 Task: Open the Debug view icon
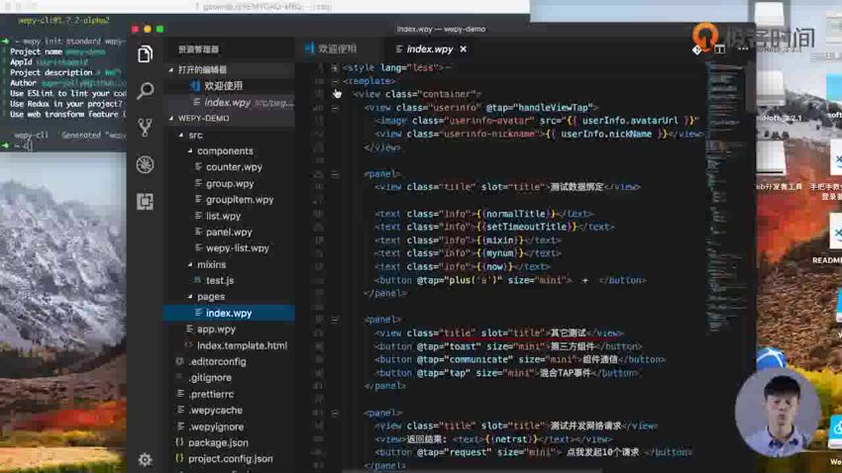pos(145,164)
